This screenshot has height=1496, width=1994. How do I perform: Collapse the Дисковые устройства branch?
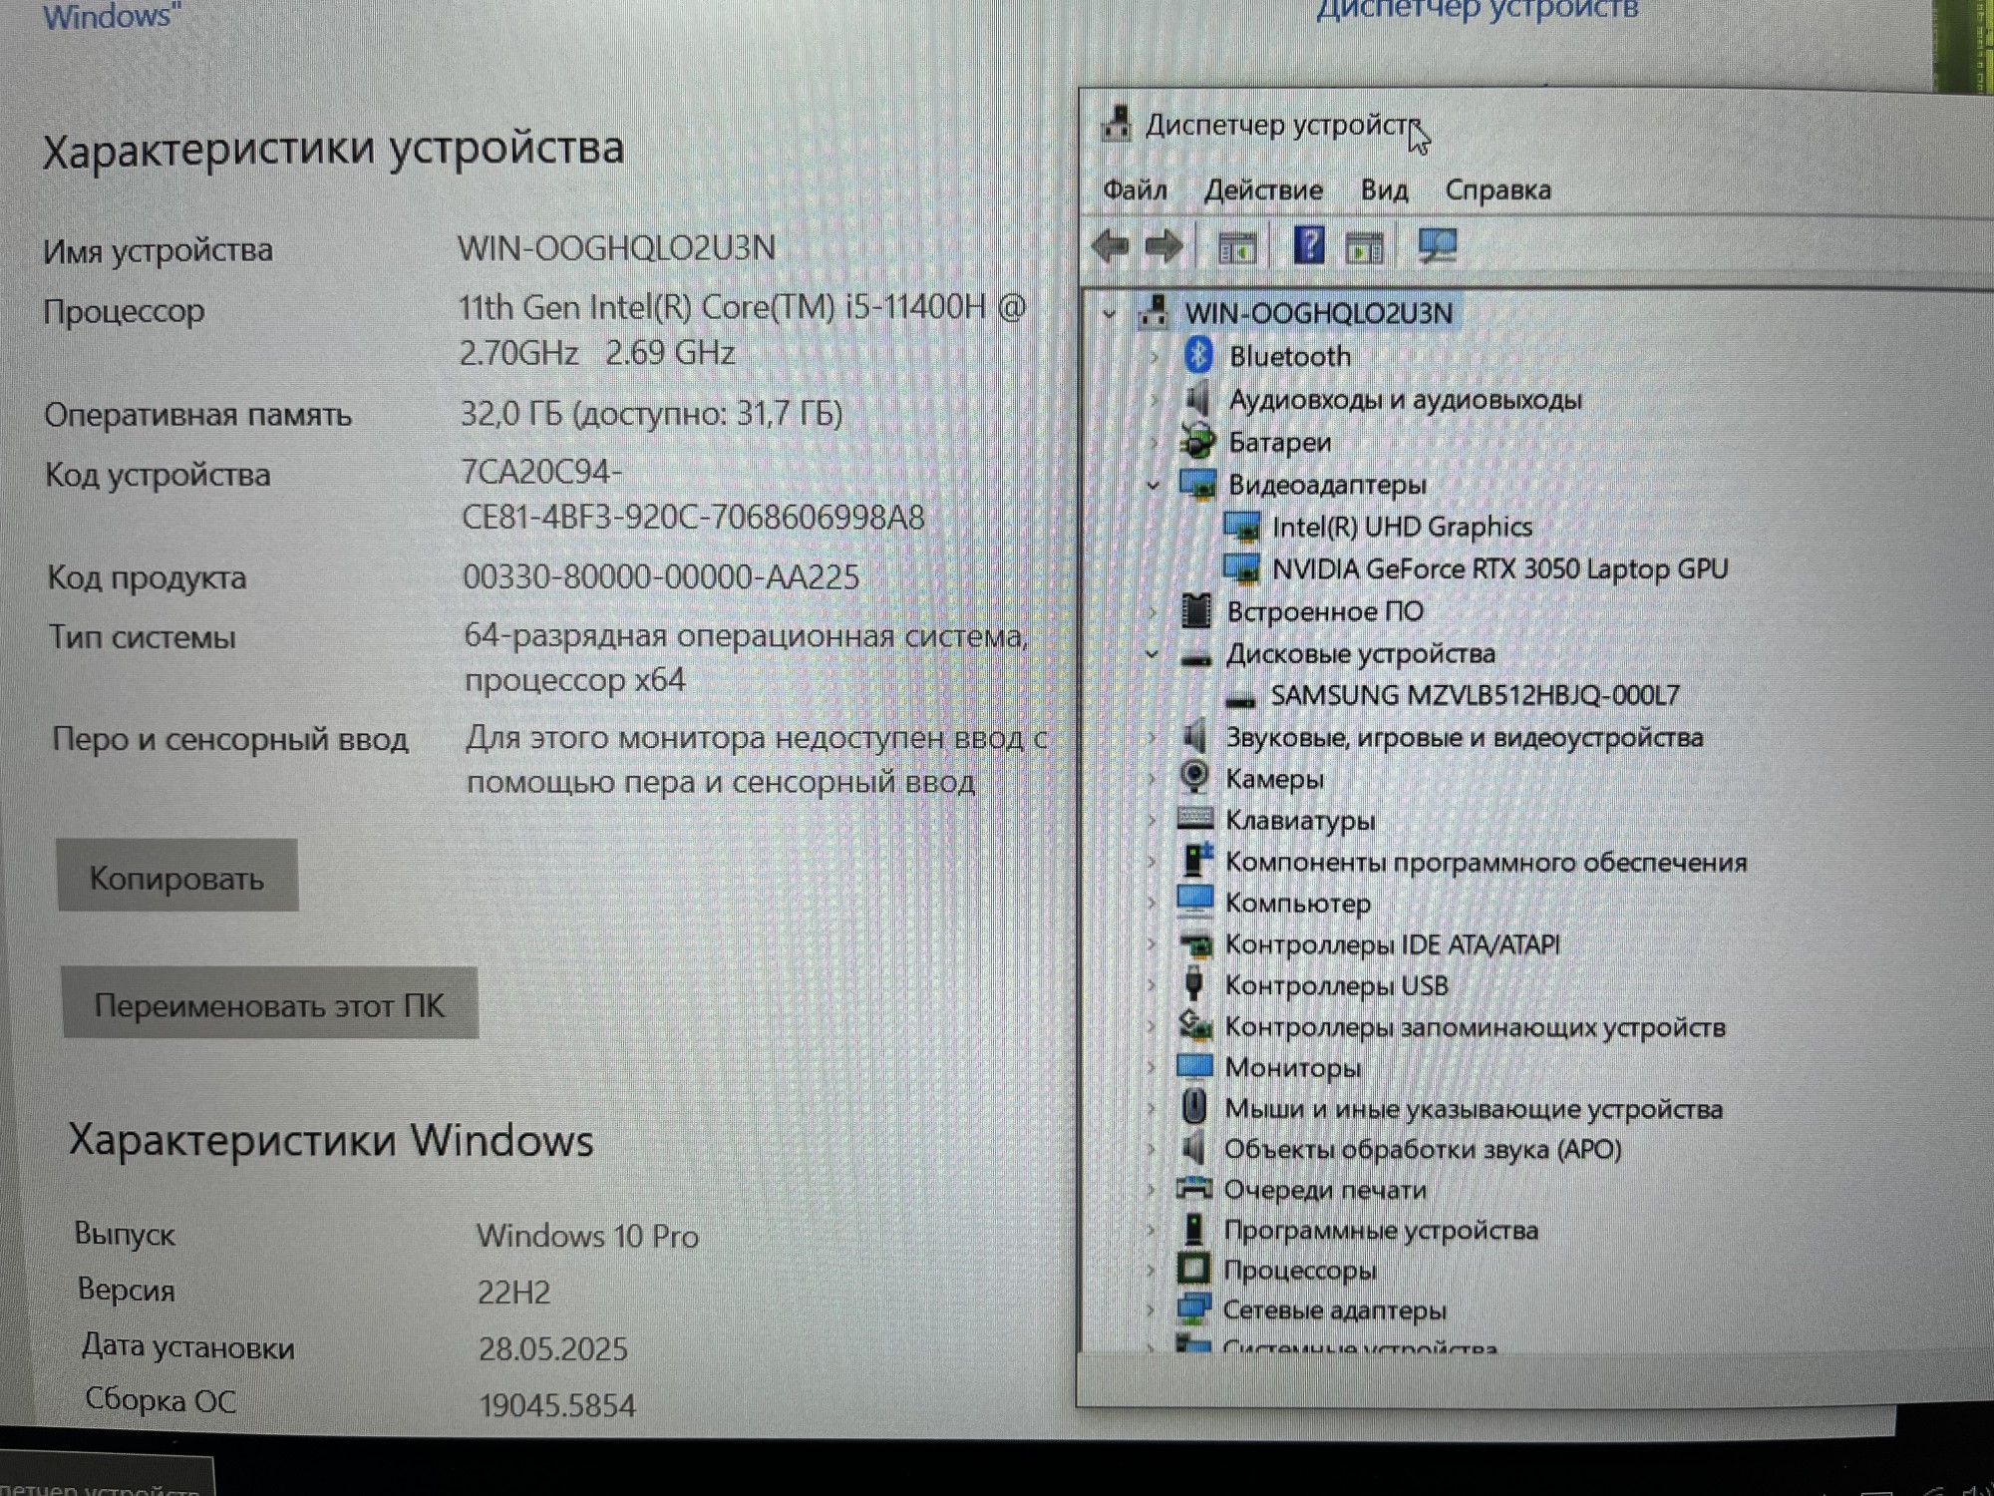[1152, 654]
